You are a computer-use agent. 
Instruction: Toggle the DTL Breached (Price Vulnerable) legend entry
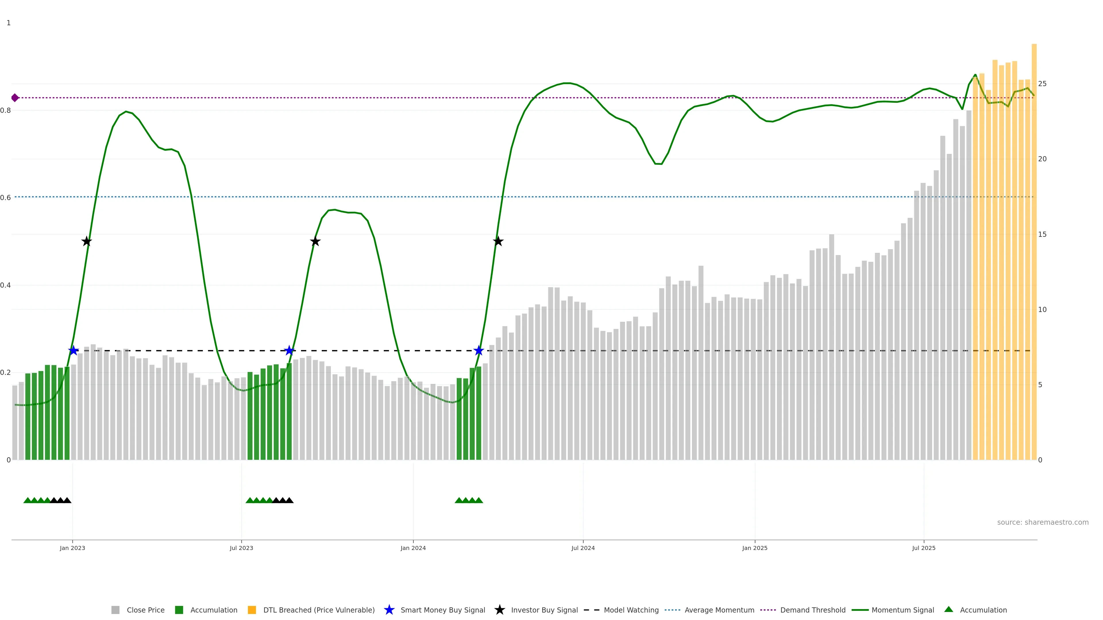coord(319,610)
